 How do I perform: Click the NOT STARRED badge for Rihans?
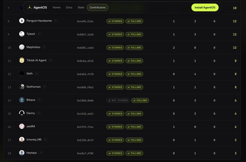(118, 100)
